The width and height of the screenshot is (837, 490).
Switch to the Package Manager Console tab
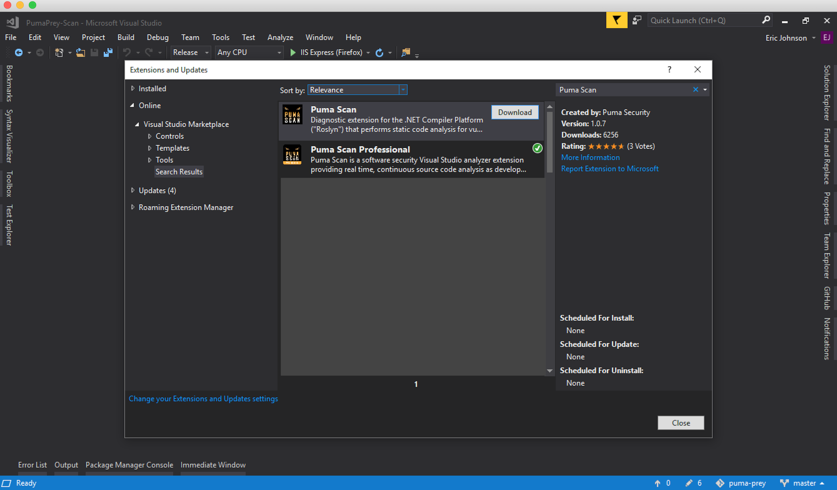(129, 465)
